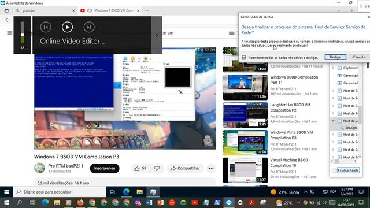The height and width of the screenshot is (208, 370).
Task: Open the sandbox Start menu
Action: (6, 192)
